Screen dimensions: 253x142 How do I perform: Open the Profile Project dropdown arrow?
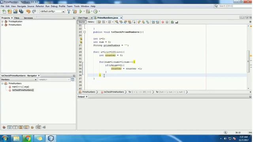tap(99, 11)
